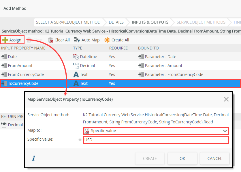Open the Specific value combo box
Viewport: 241px width, 172px height.
tap(156, 131)
